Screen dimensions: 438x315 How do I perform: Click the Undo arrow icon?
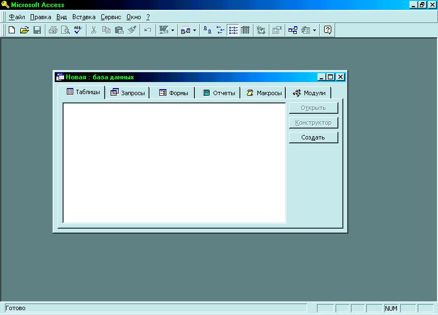coord(148,30)
